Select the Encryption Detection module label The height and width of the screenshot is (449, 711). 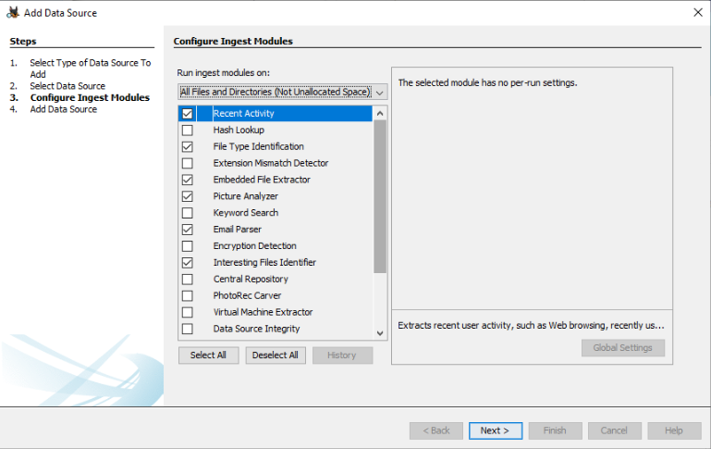coord(254,246)
